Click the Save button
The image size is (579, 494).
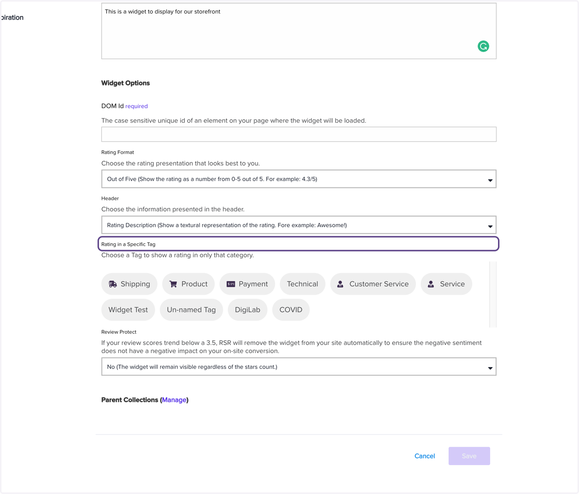pyautogui.click(x=469, y=456)
